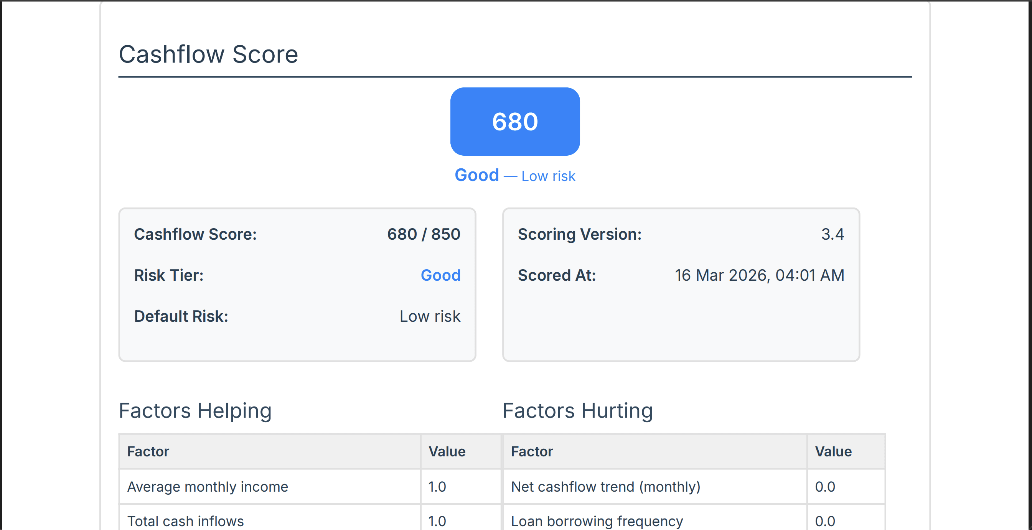
Task: Click the blue 680 score badge
Action: click(x=515, y=122)
